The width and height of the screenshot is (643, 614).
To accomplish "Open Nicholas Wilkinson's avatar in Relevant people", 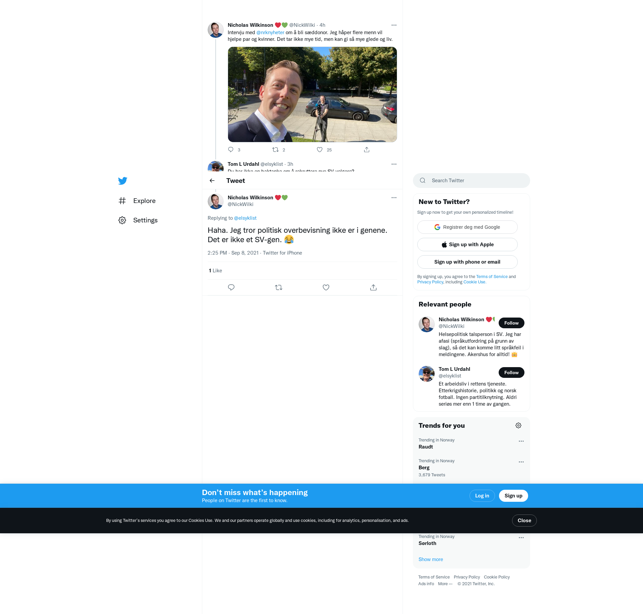I will [427, 324].
